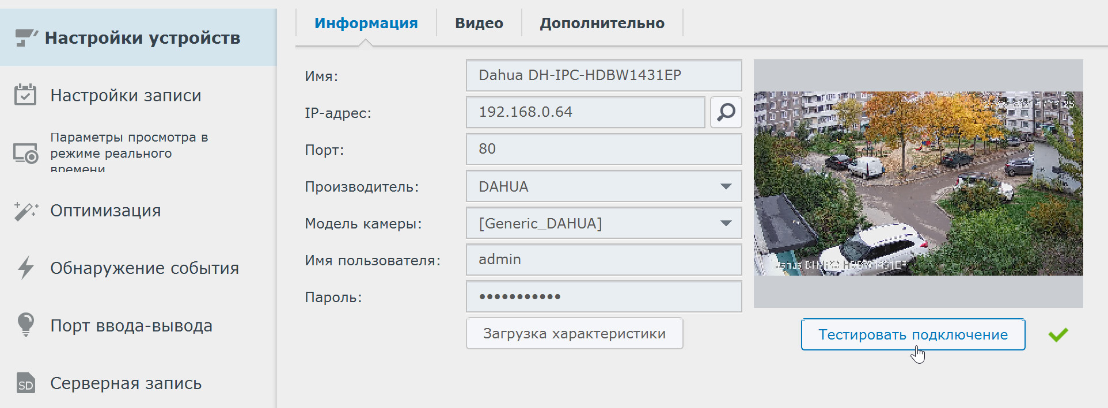
Task: Open the Дополнительно tab
Action: 602,23
